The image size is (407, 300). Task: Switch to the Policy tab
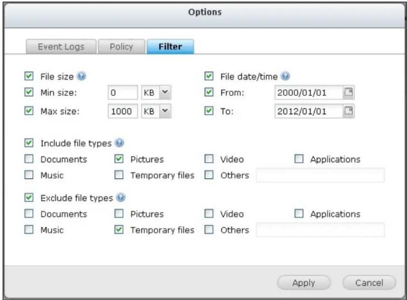click(x=121, y=47)
